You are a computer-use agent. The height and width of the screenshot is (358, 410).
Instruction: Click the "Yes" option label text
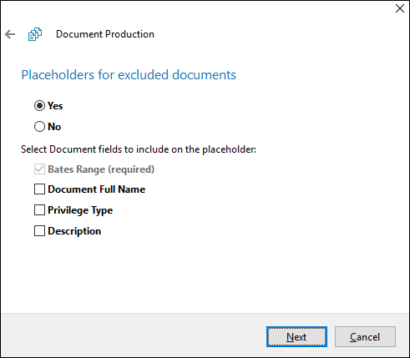[x=55, y=106]
